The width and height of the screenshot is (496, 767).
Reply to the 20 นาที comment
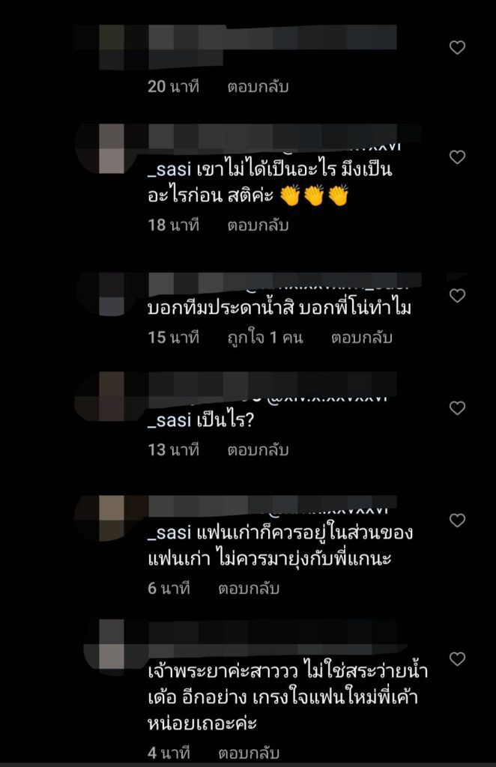[x=258, y=87]
